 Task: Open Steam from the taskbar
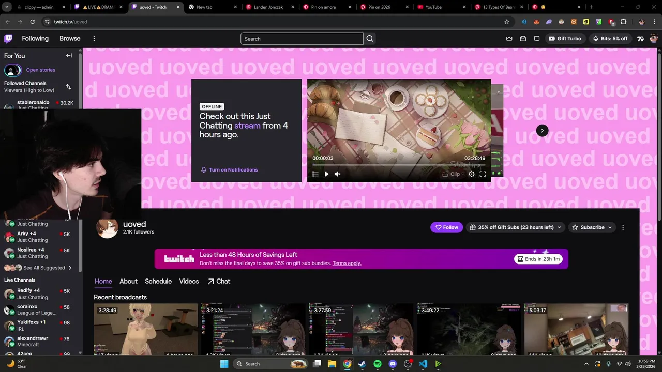(x=362, y=364)
